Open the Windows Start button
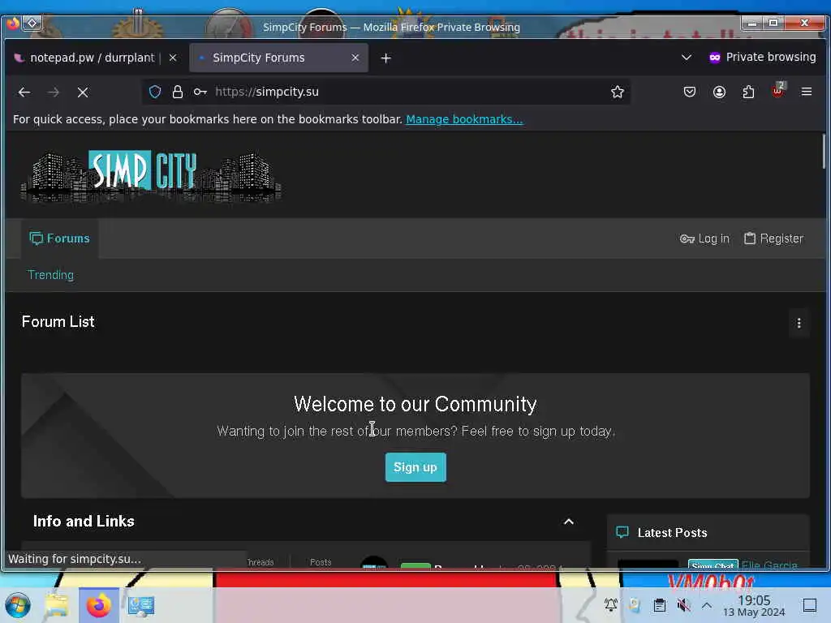 click(18, 605)
